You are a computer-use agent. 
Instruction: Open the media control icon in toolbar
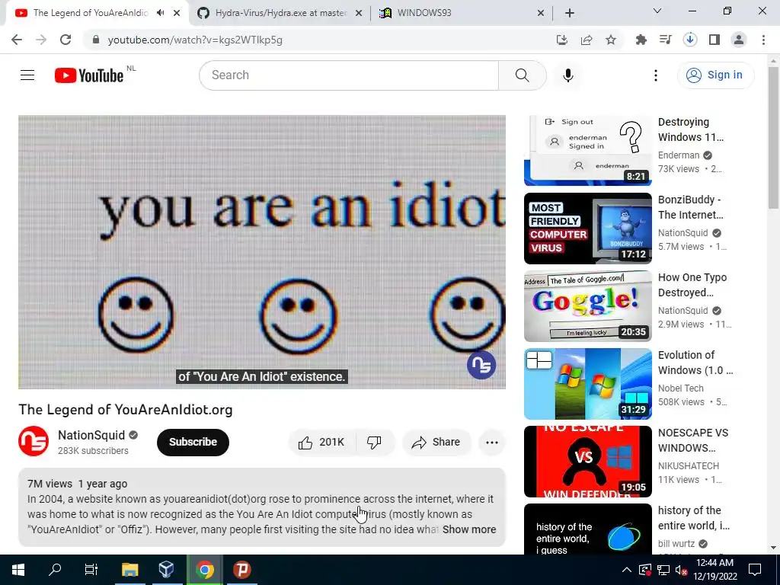click(x=666, y=40)
